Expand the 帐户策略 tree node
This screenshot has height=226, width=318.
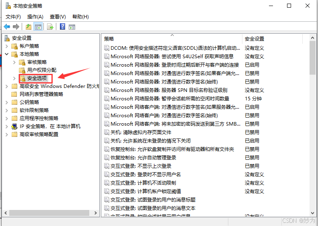7,46
